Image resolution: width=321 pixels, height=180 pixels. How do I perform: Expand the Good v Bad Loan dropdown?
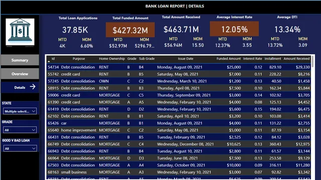tap(20, 148)
